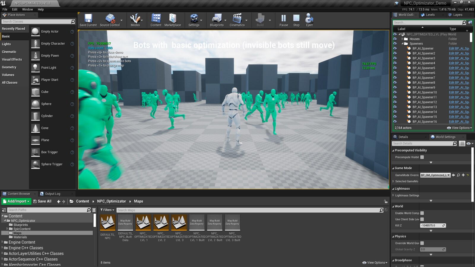Enable the Precompute Visibility checkbox
The height and width of the screenshot is (267, 475).
pyautogui.click(x=422, y=157)
